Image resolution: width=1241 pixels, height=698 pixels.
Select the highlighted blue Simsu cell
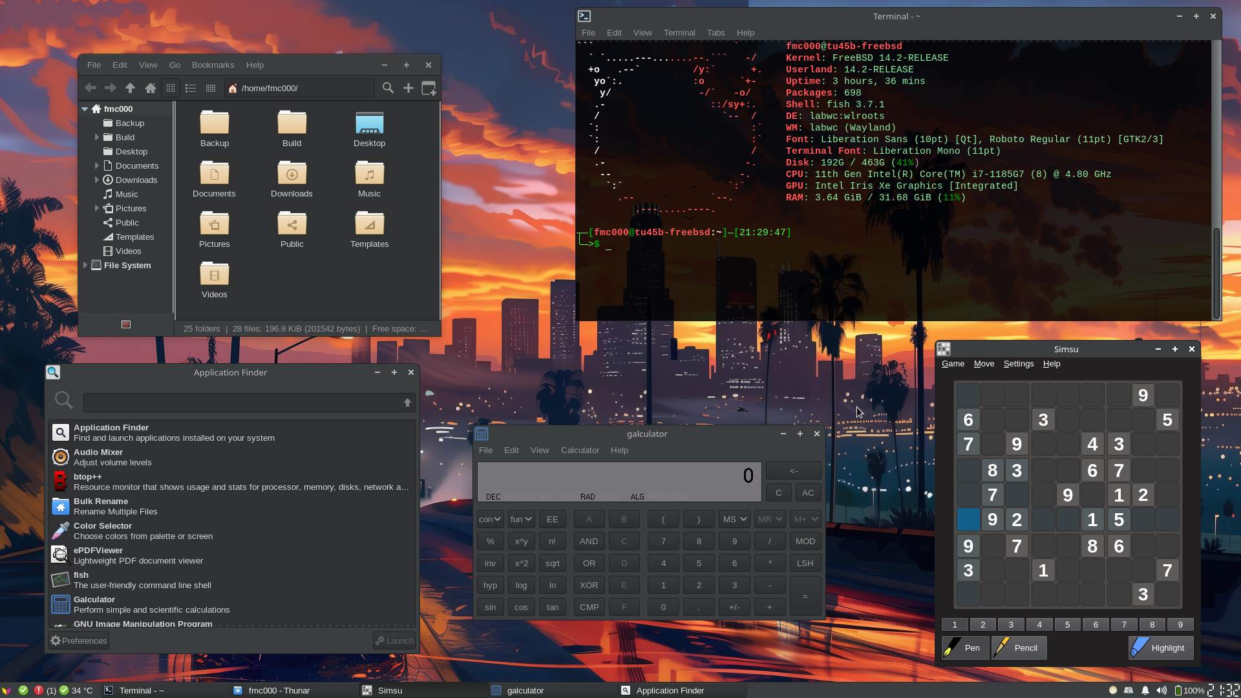click(x=968, y=519)
